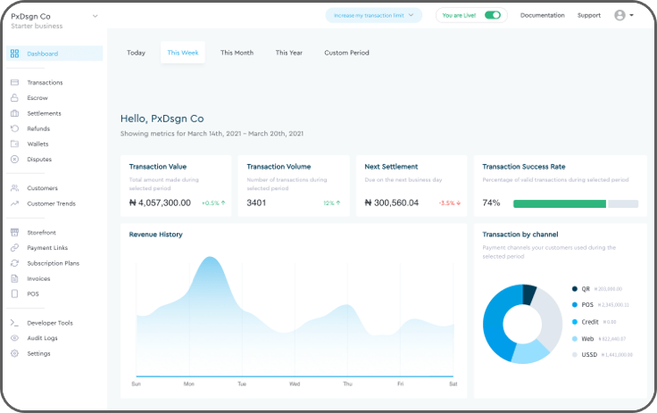657x413 pixels.
Task: Click the Audit Logs eye icon
Action: pyautogui.click(x=14, y=338)
